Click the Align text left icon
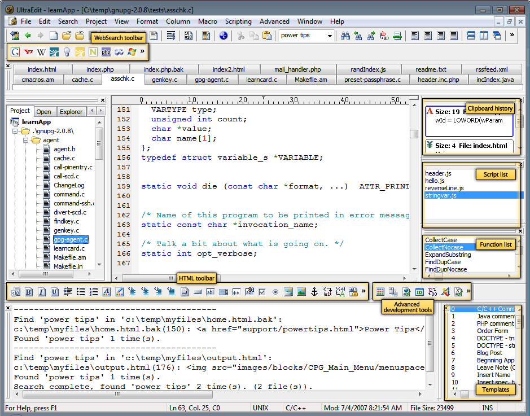Viewport: 530px width, 416px height. 415,36
